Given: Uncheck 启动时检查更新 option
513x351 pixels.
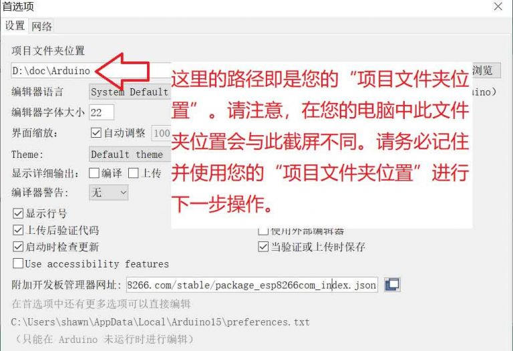Looking at the screenshot, I should (x=18, y=247).
